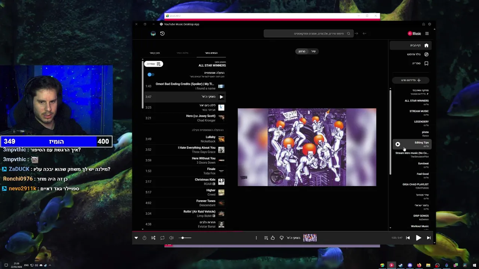Click the YouTube Music logo
The image size is (479, 269).
(x=414, y=34)
